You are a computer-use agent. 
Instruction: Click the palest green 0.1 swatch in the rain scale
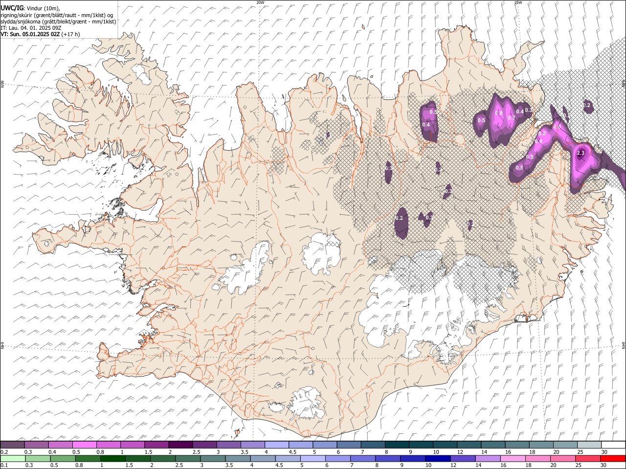coord(13,459)
